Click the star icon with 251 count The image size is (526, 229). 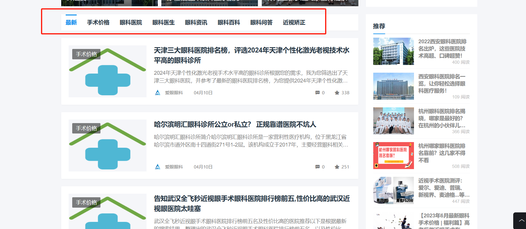[x=337, y=167]
